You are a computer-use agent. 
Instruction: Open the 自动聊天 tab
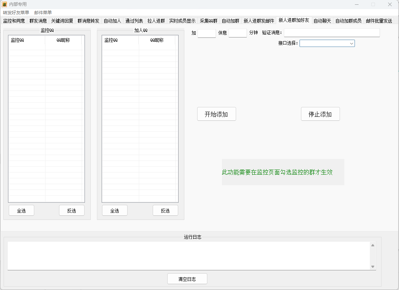(x=322, y=21)
